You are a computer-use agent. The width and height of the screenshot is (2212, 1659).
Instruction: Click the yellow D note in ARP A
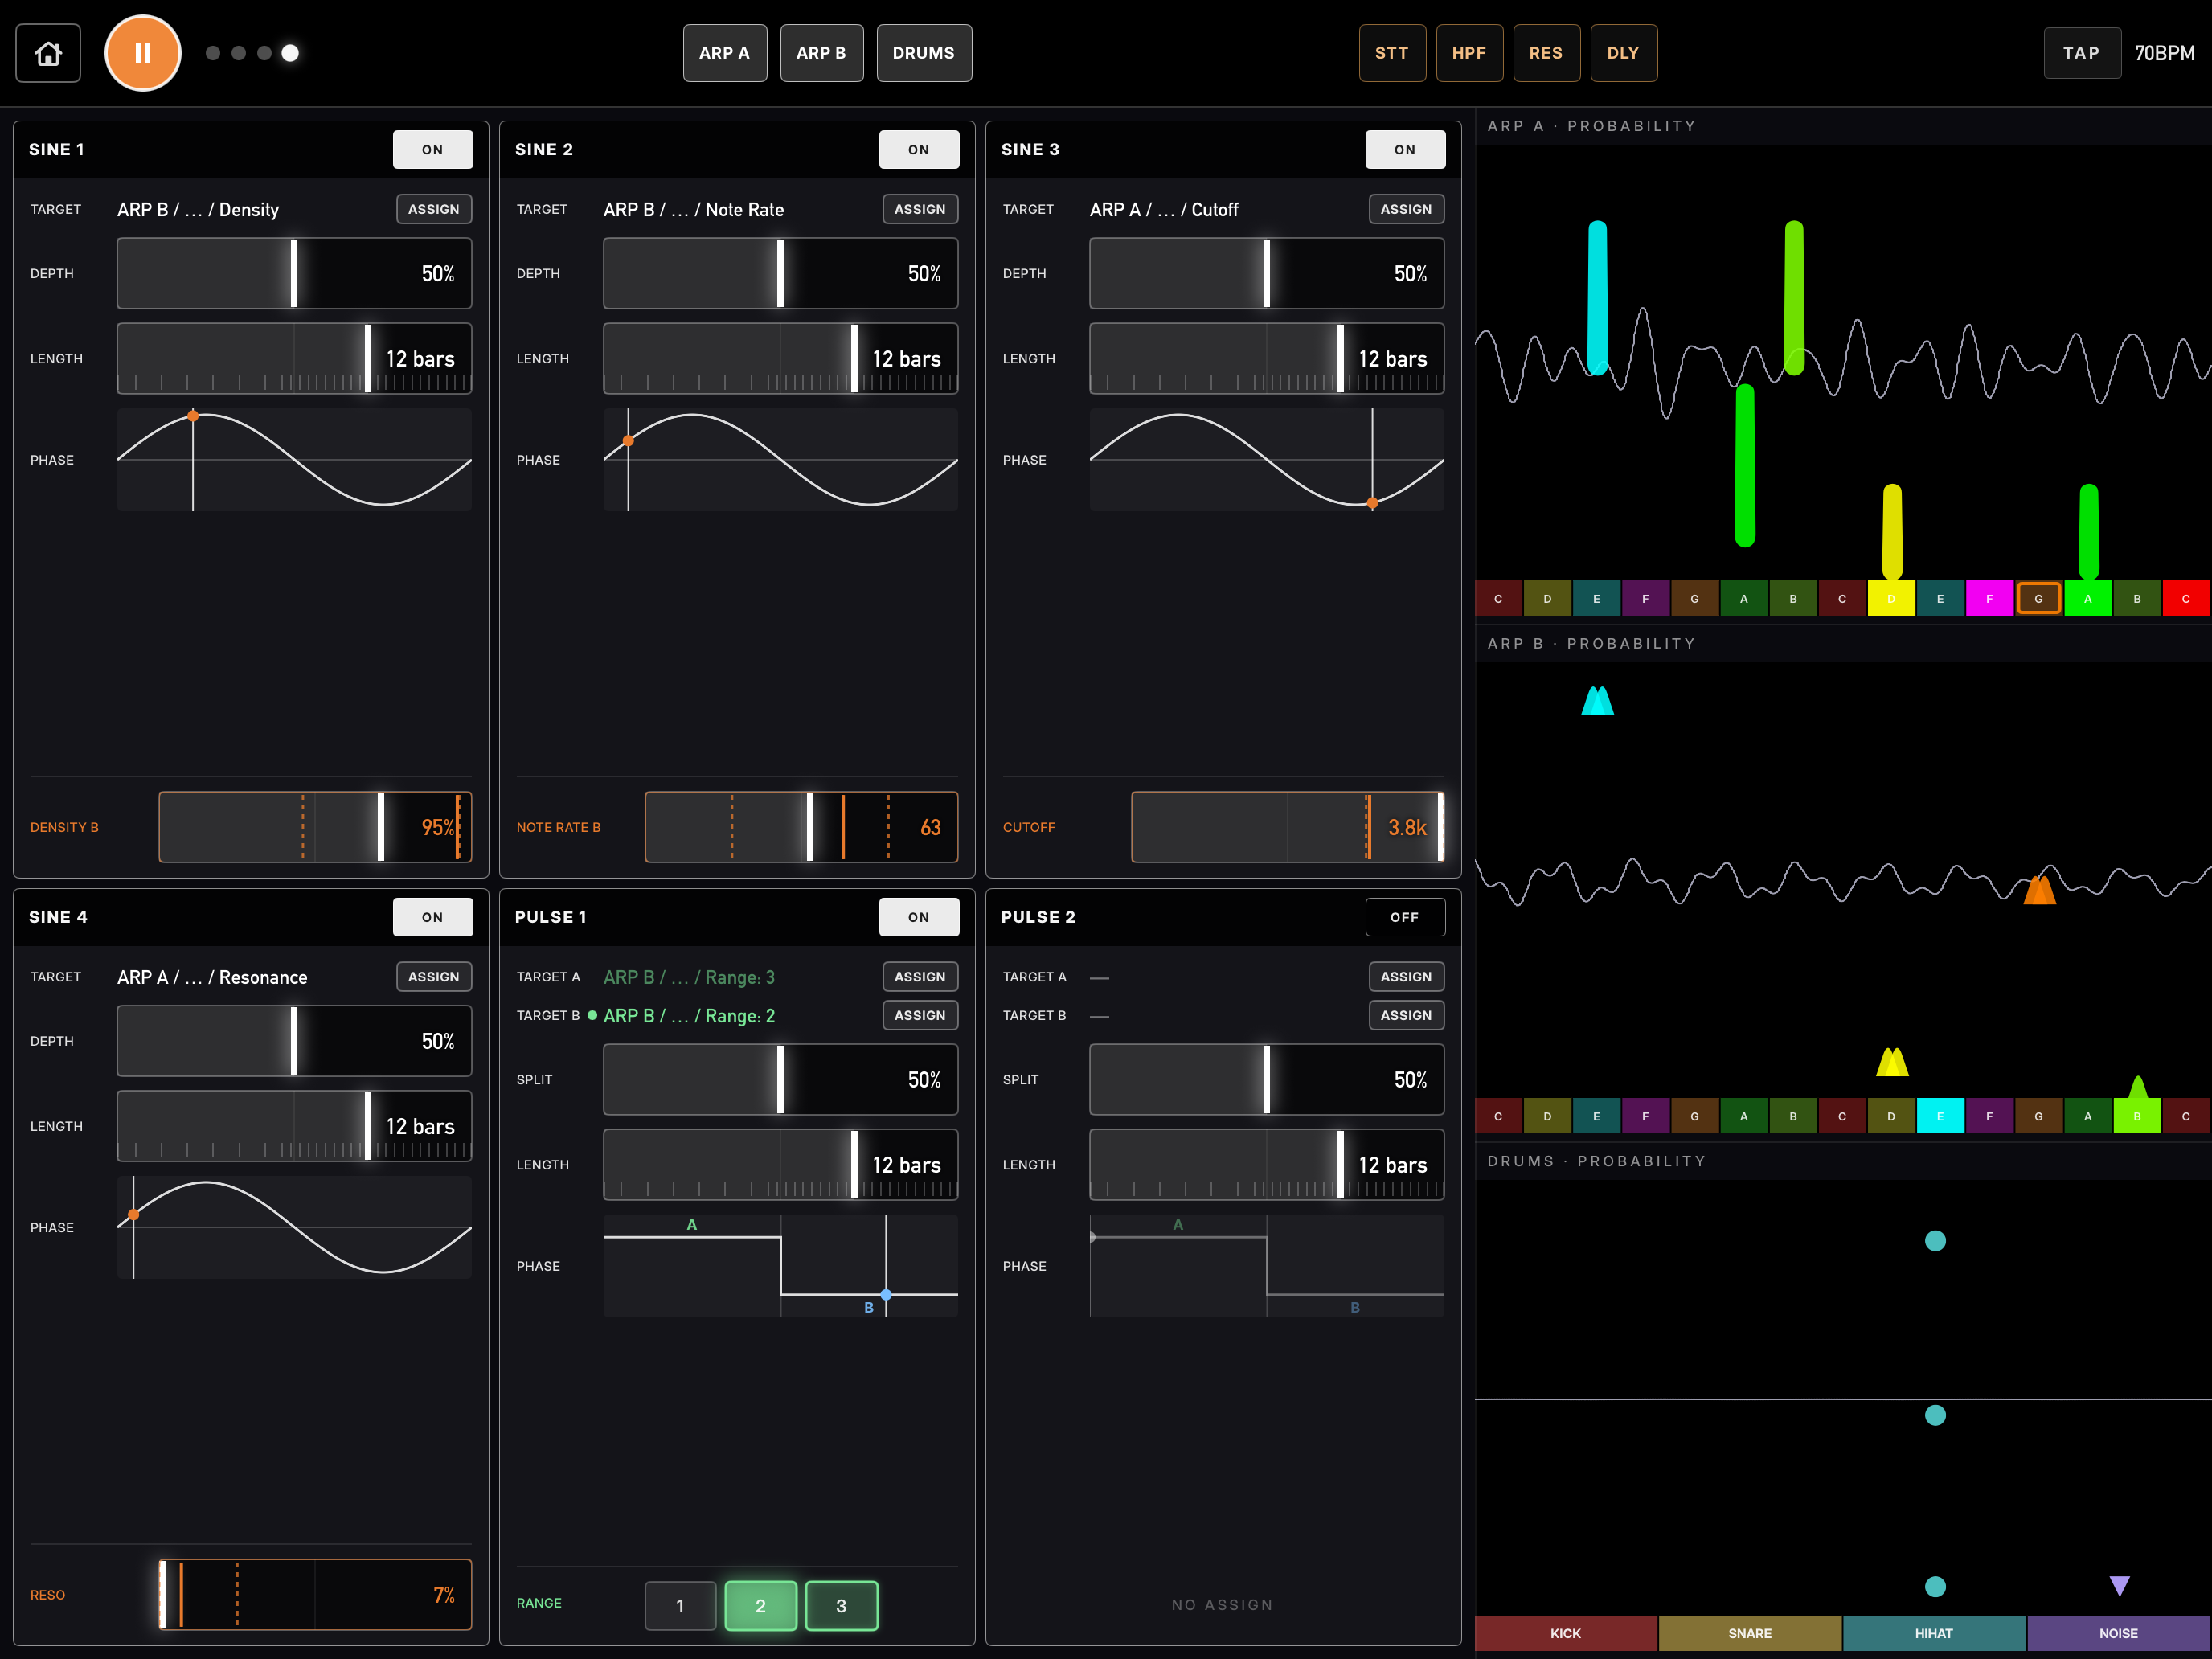pyautogui.click(x=1891, y=599)
